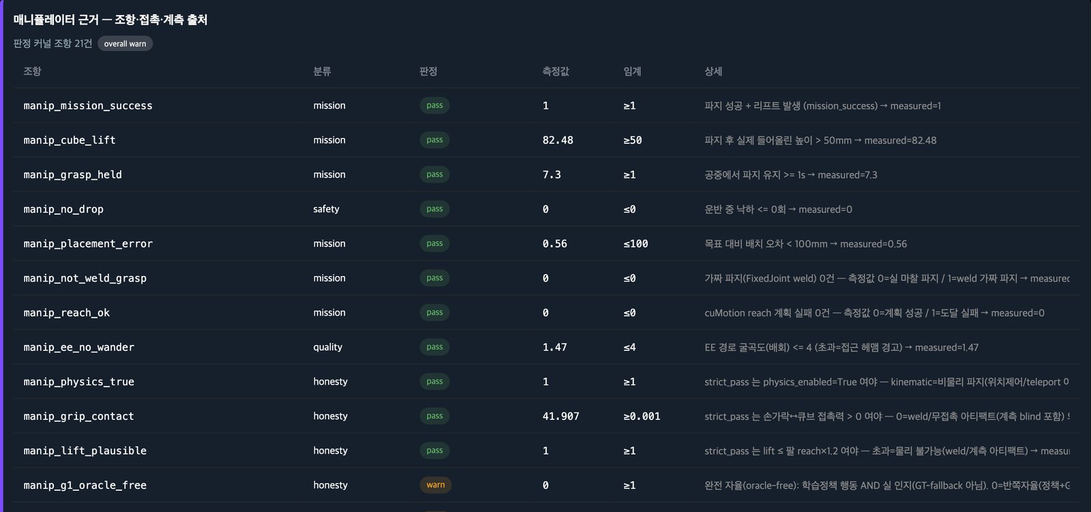Click the pass badge for manip_ee_no_wander
The height and width of the screenshot is (512, 1091).
434,347
